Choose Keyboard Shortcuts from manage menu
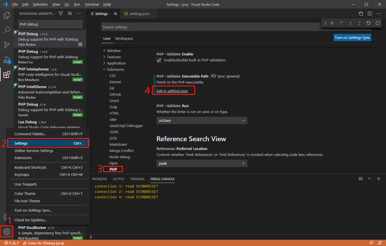The width and height of the screenshot is (386, 246). (x=48, y=168)
